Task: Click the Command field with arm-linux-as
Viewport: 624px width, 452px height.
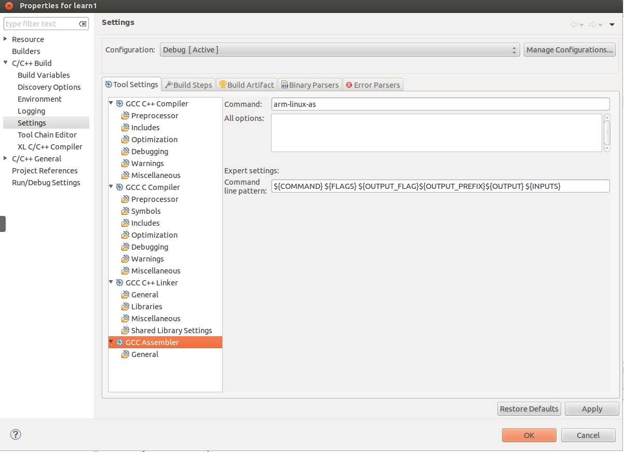Action: click(x=440, y=104)
